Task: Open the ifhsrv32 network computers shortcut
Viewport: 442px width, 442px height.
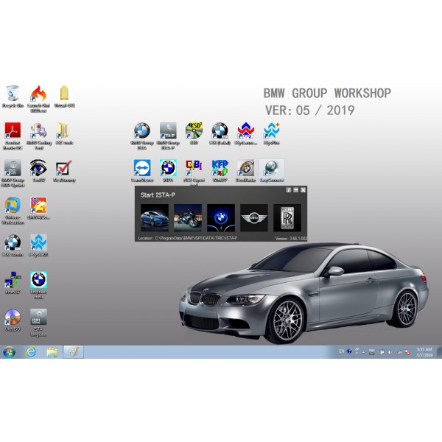Action: pos(13,282)
